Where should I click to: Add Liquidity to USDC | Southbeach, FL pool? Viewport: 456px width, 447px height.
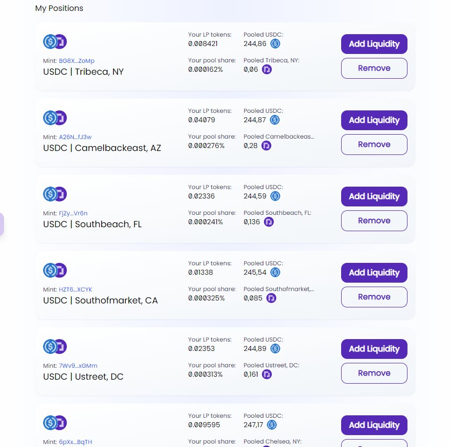click(x=374, y=197)
